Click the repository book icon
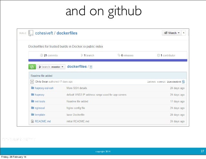Image resolution: width=206 pixels, height=159 pixels. pos(31,33)
